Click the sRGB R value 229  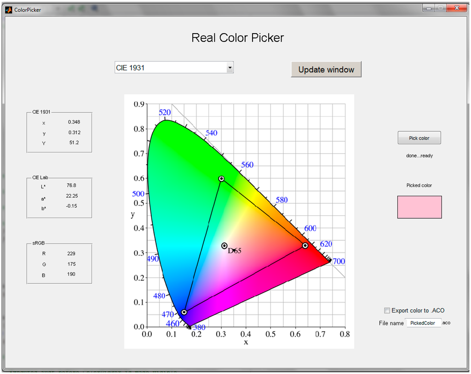(x=71, y=254)
